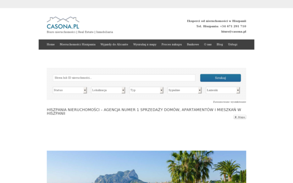Open the Sypialnie dropdown
293x183 pixels.
pos(185,90)
